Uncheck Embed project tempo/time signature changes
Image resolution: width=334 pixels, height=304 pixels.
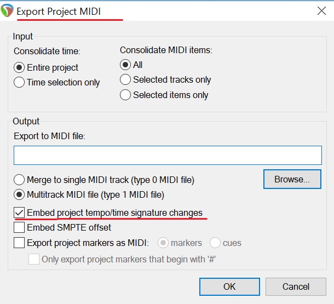click(x=19, y=213)
